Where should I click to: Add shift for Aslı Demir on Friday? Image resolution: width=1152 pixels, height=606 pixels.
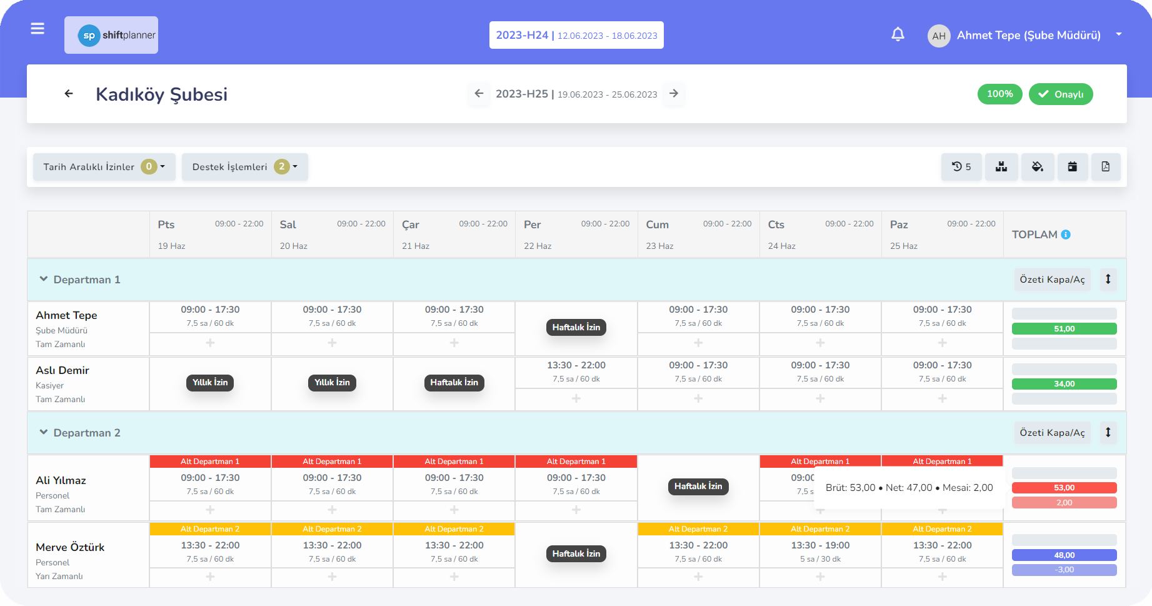coord(698,399)
